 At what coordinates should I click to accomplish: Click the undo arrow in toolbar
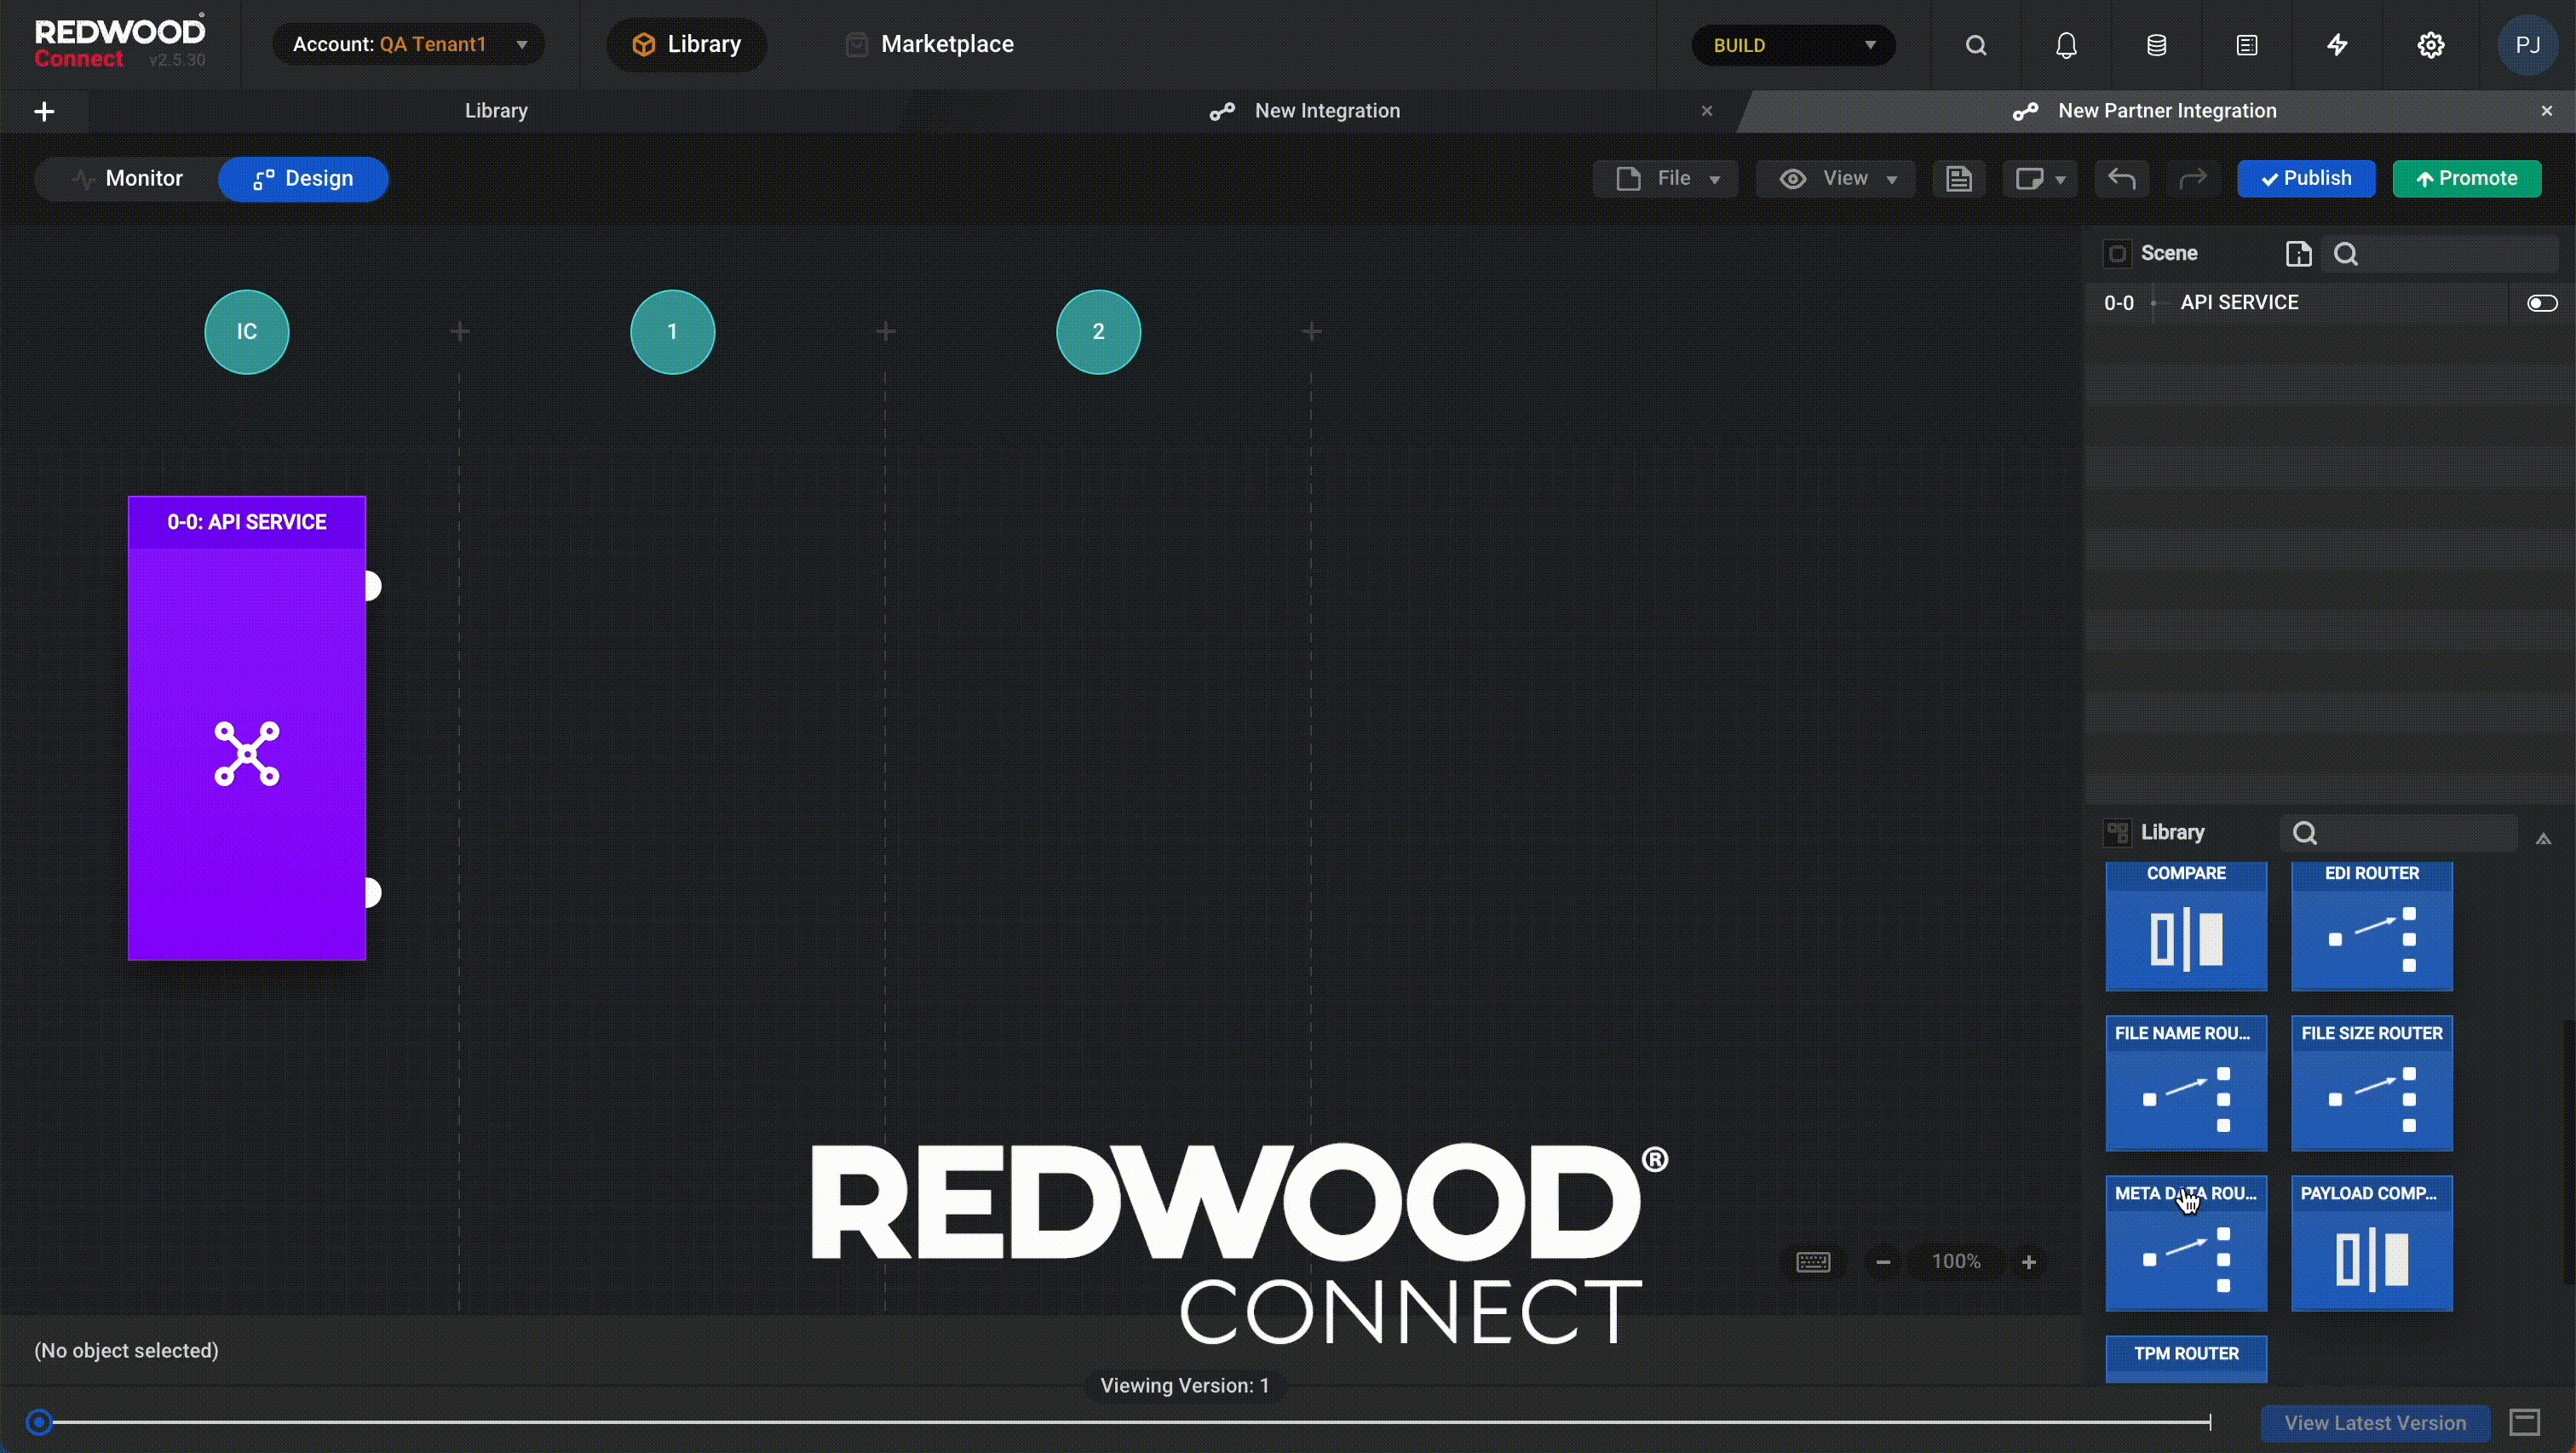coord(2121,179)
